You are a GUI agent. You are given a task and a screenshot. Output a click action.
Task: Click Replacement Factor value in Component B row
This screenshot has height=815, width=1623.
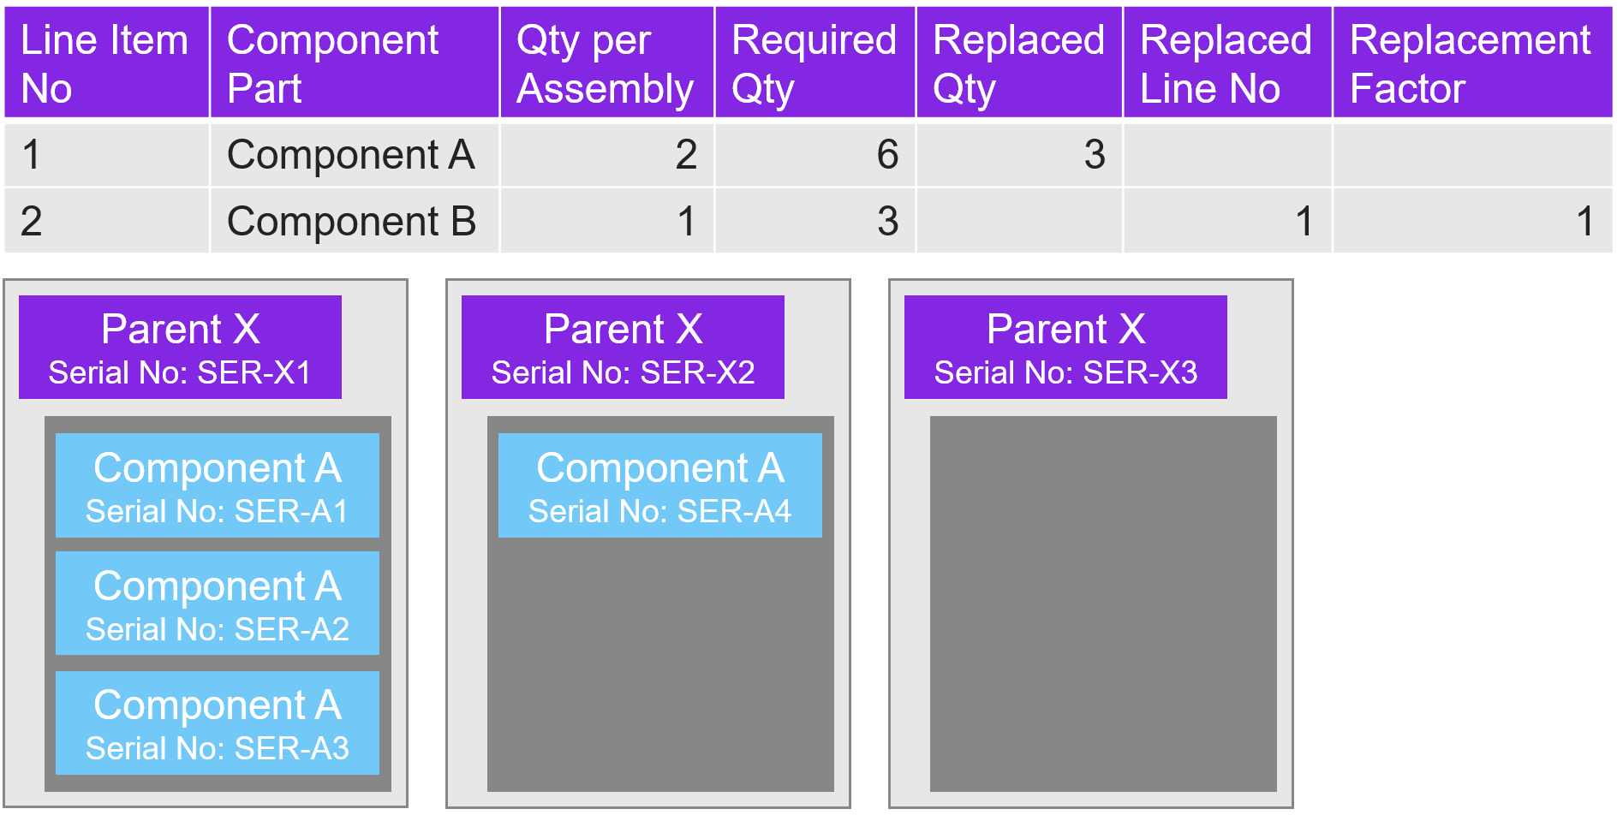[x=1471, y=222]
